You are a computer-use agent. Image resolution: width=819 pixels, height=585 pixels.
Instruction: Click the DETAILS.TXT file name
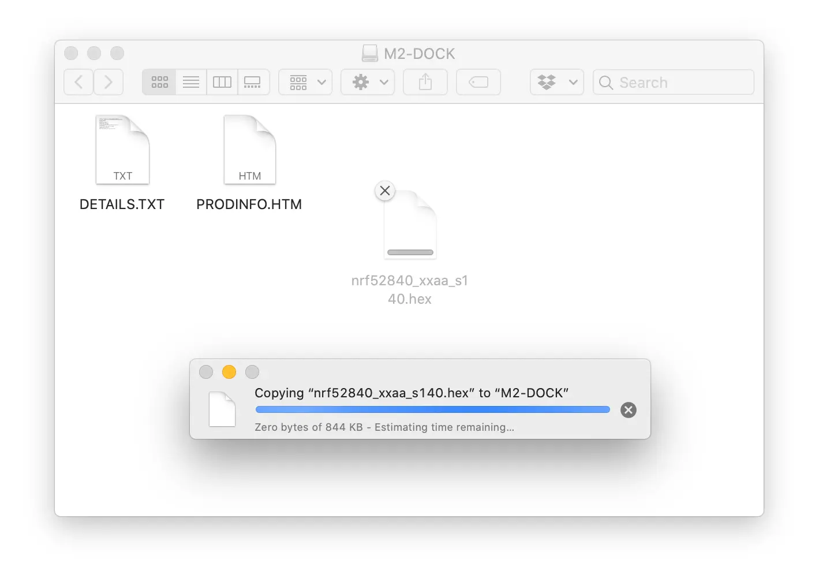click(122, 204)
